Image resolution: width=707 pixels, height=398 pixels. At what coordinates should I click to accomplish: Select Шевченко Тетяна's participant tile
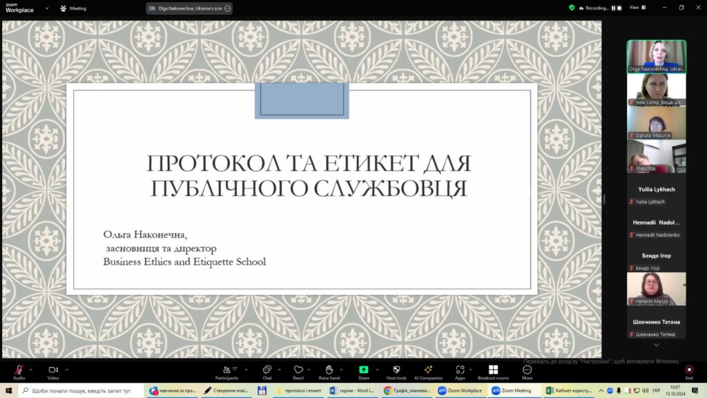coord(657,322)
